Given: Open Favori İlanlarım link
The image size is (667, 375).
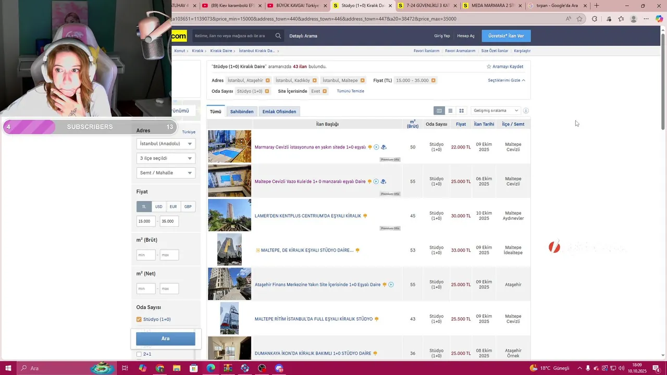Looking at the screenshot, I should pyautogui.click(x=426, y=51).
